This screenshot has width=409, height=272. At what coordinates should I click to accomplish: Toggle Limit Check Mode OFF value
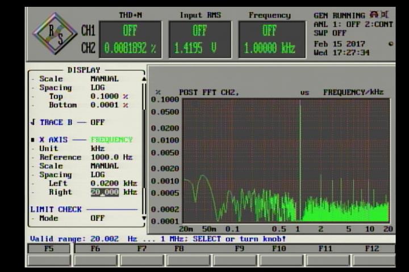click(98, 218)
